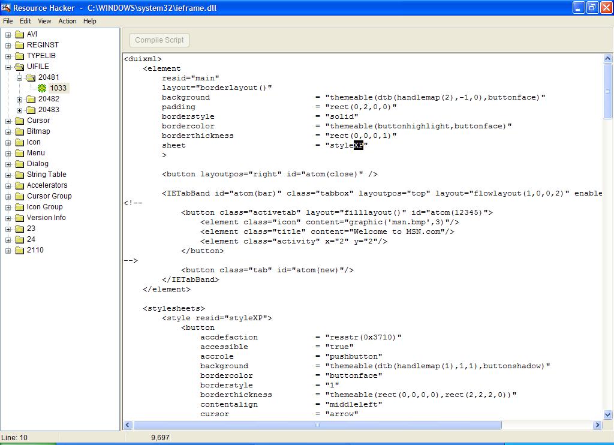Click the horizontal scrollbar left arrow
The width and height of the screenshot is (614, 445).
128,425
